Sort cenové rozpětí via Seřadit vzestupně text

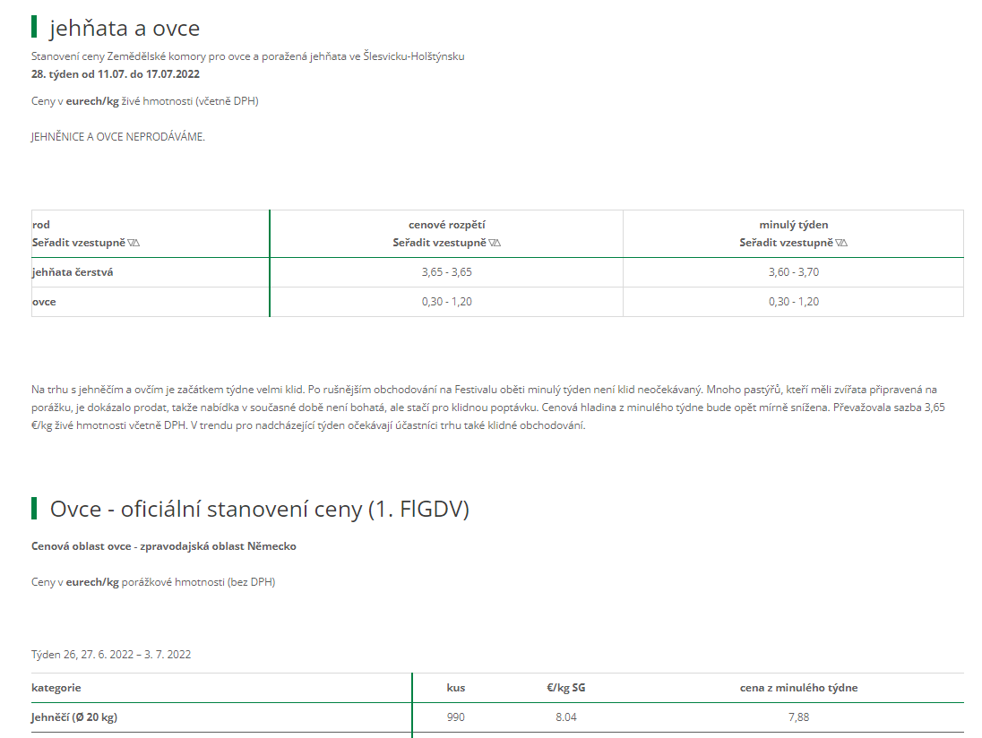(439, 243)
